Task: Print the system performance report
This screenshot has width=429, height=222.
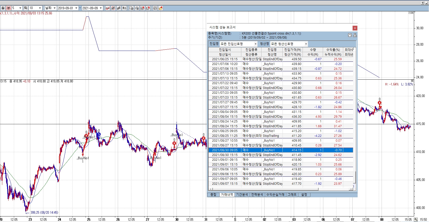Action: [x=355, y=35]
